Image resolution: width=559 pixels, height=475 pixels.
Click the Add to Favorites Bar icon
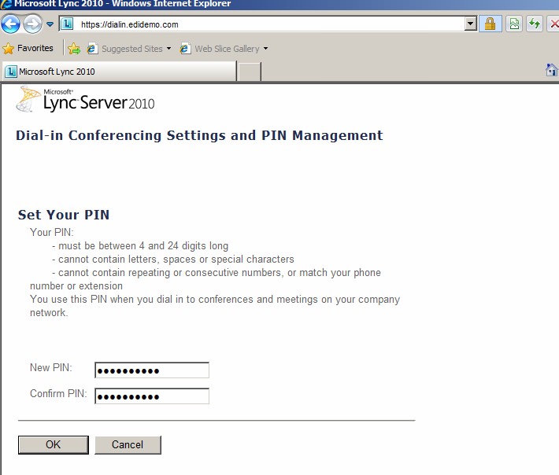(74, 49)
